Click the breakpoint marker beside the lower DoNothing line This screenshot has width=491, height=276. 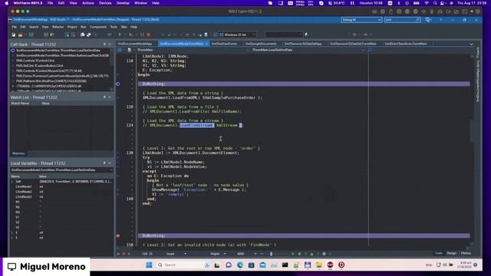(x=118, y=235)
